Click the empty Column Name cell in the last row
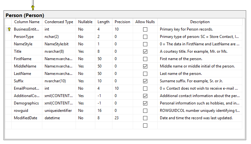The width and height of the screenshot is (251, 144). tap(27, 125)
